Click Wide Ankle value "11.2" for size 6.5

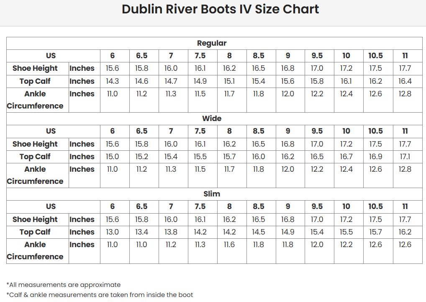click(x=141, y=169)
